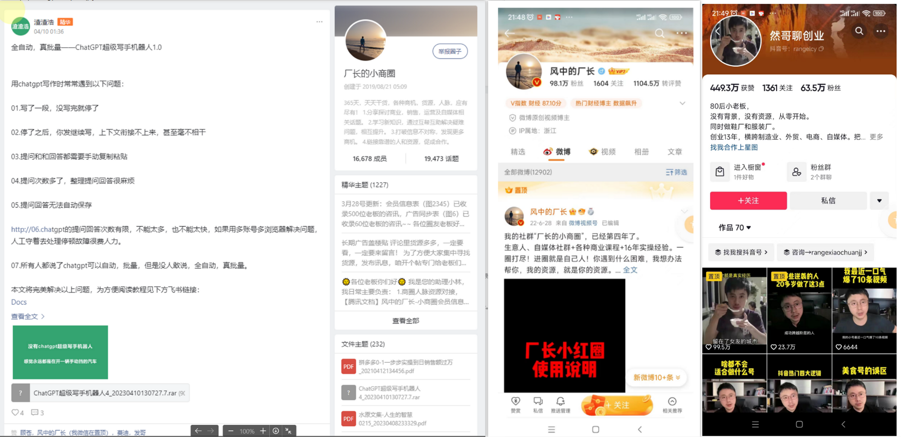Switch to Weibo 文章 tab

click(675, 152)
